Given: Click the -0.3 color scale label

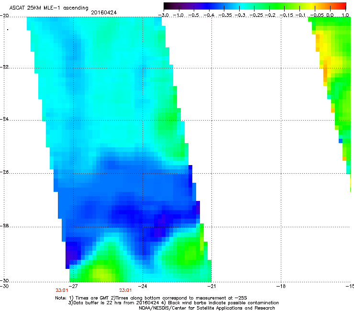Looking at the screenshot, I should [240, 15].
